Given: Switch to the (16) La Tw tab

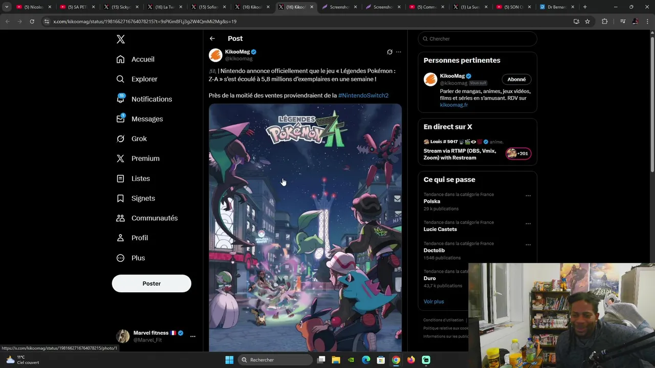Looking at the screenshot, I should point(165,7).
